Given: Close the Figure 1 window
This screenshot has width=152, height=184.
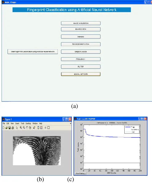Looking at the screenshot, I should pos(70,119).
